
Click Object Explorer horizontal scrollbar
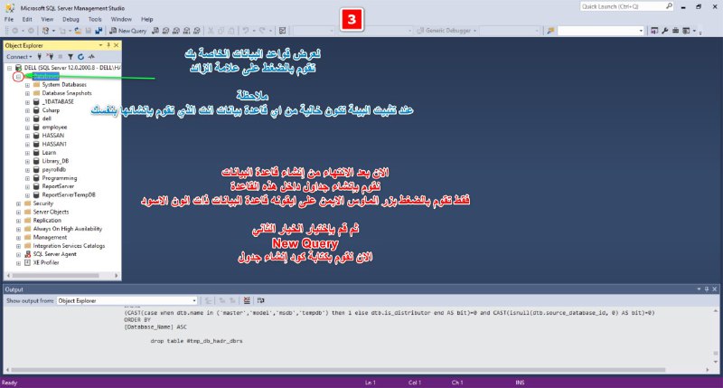56,276
